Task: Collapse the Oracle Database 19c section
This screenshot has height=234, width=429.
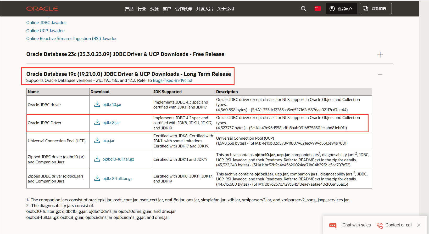Action: (x=380, y=75)
